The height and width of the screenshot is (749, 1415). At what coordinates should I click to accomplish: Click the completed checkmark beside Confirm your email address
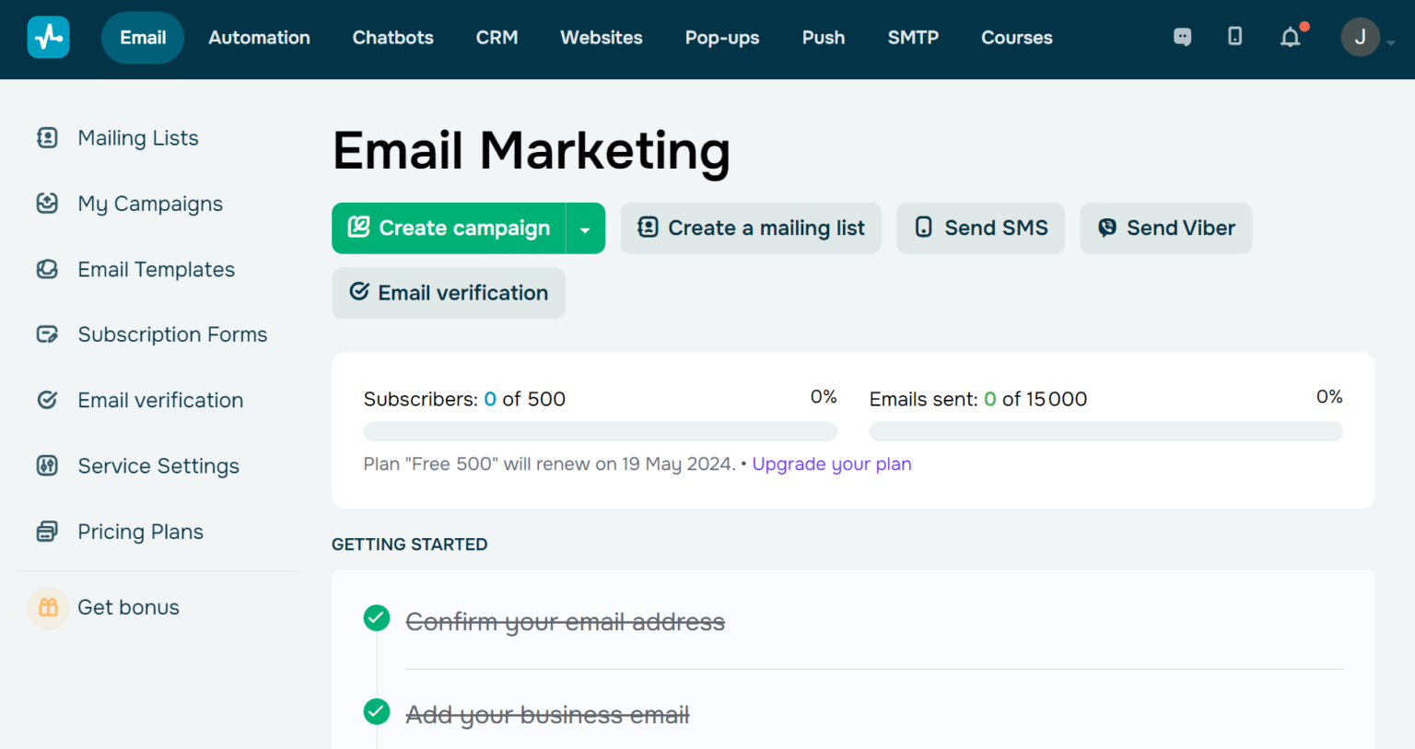point(376,617)
